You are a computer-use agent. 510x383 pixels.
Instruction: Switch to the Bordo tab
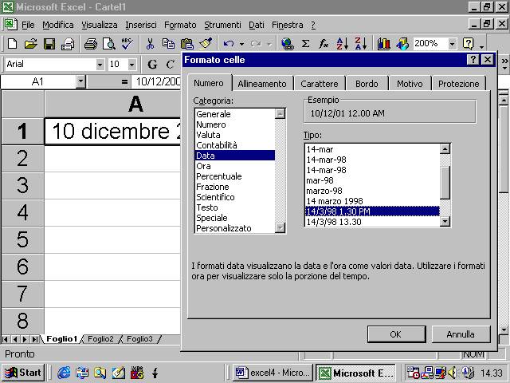(367, 84)
